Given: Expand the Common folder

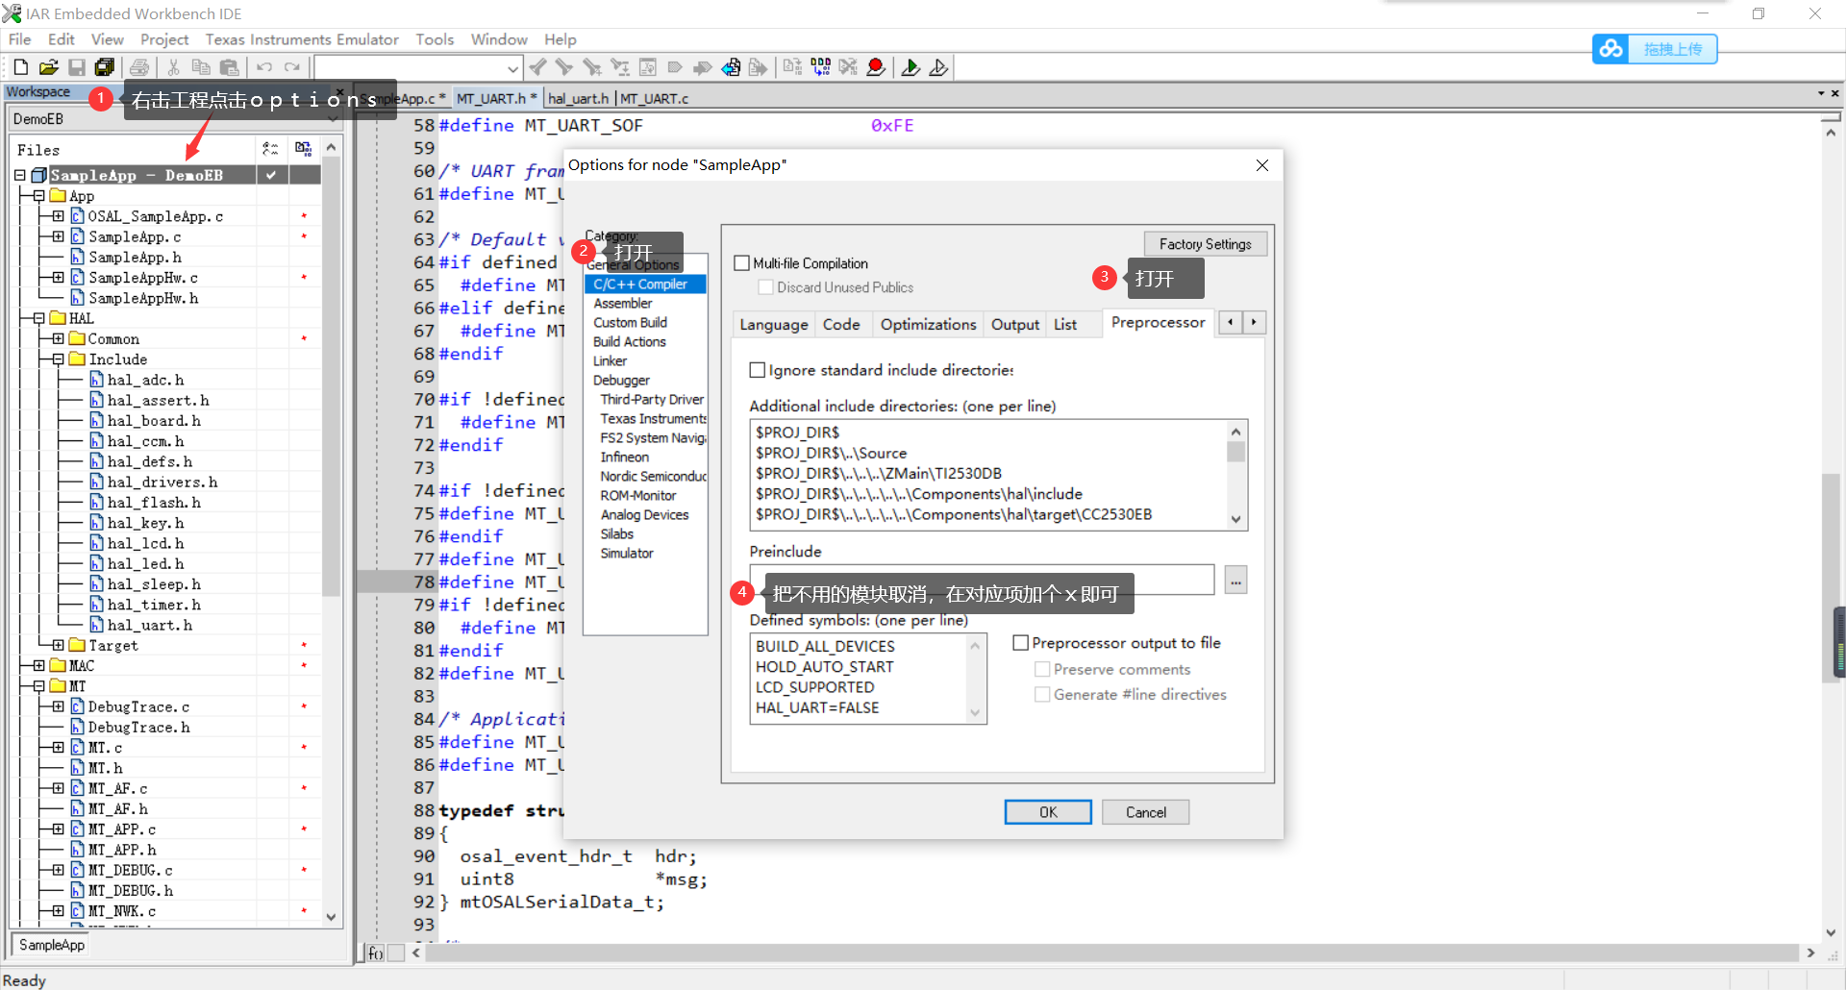Looking at the screenshot, I should click(x=58, y=338).
